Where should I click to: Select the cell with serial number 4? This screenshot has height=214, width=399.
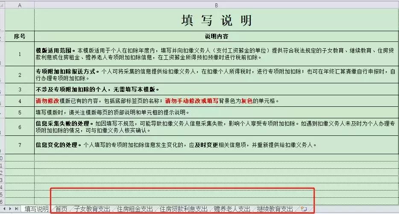tap(20, 101)
